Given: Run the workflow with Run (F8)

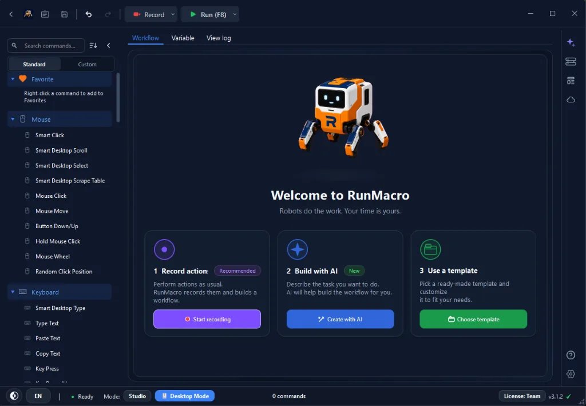Looking at the screenshot, I should point(208,14).
